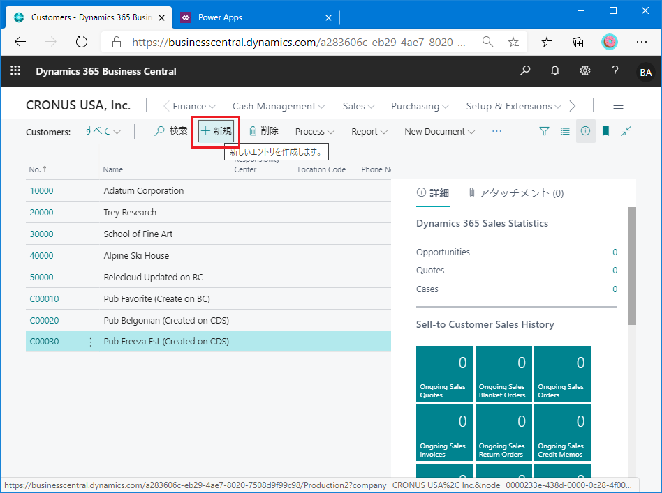Open the New Document dropdown
The image size is (662, 493).
pyautogui.click(x=439, y=132)
